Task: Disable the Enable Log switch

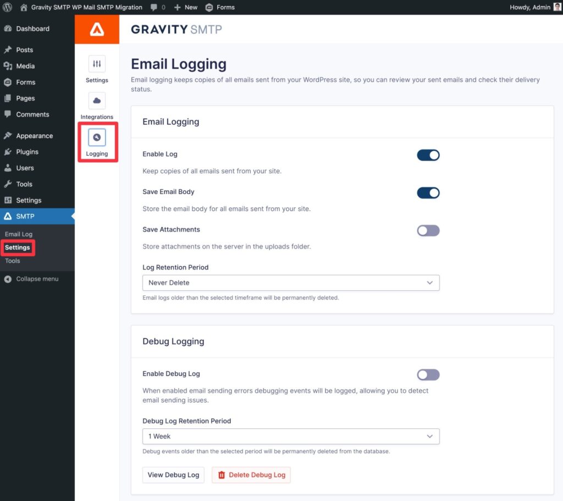Action: (428, 155)
